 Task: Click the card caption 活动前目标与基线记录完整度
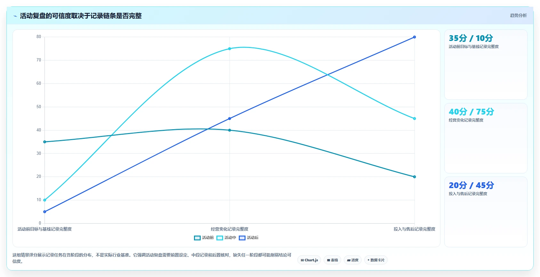pyautogui.click(x=474, y=47)
